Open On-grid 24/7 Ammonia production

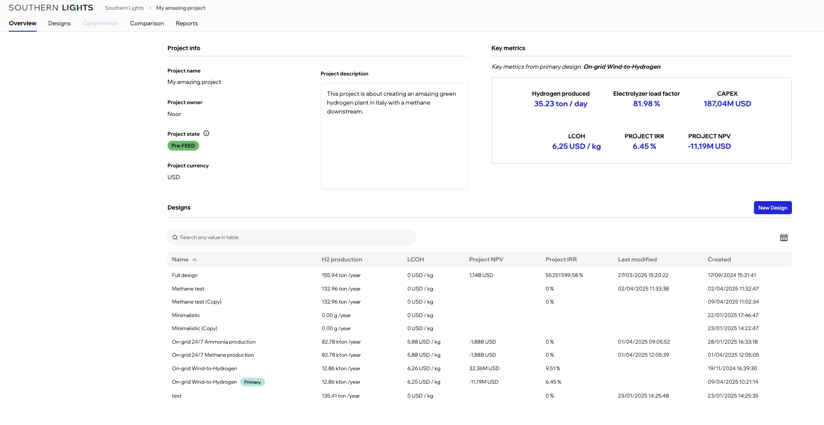click(479, 342)
